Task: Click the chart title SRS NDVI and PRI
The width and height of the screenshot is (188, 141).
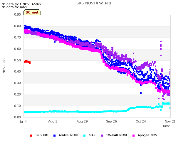Action: 94,3
